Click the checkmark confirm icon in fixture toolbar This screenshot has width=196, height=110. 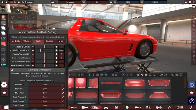[154, 75]
